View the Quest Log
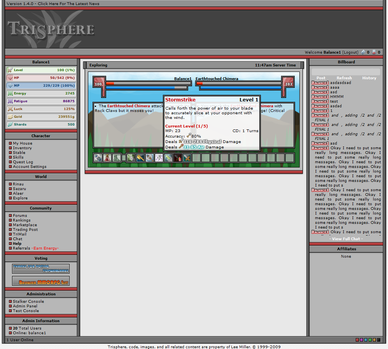The width and height of the screenshot is (388, 349). coord(23,162)
